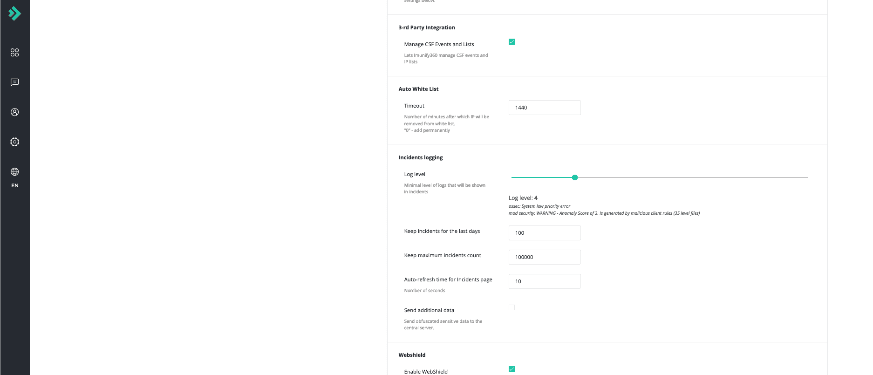Focus the Keep incidents for last days field
This screenshot has height=375, width=873.
coord(544,233)
